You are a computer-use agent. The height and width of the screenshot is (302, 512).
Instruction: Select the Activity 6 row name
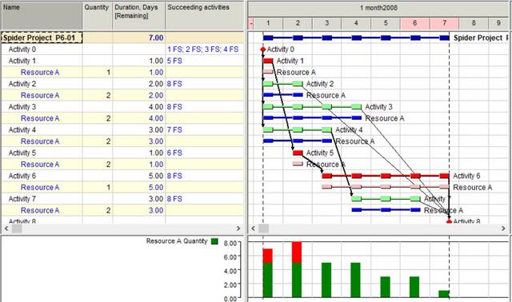22,176
